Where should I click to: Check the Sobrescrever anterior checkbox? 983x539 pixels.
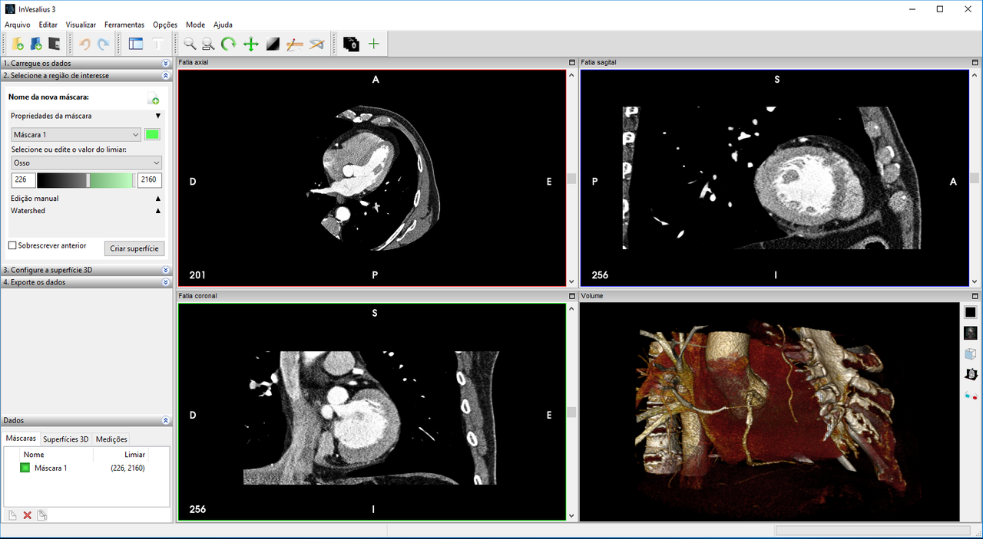click(12, 246)
